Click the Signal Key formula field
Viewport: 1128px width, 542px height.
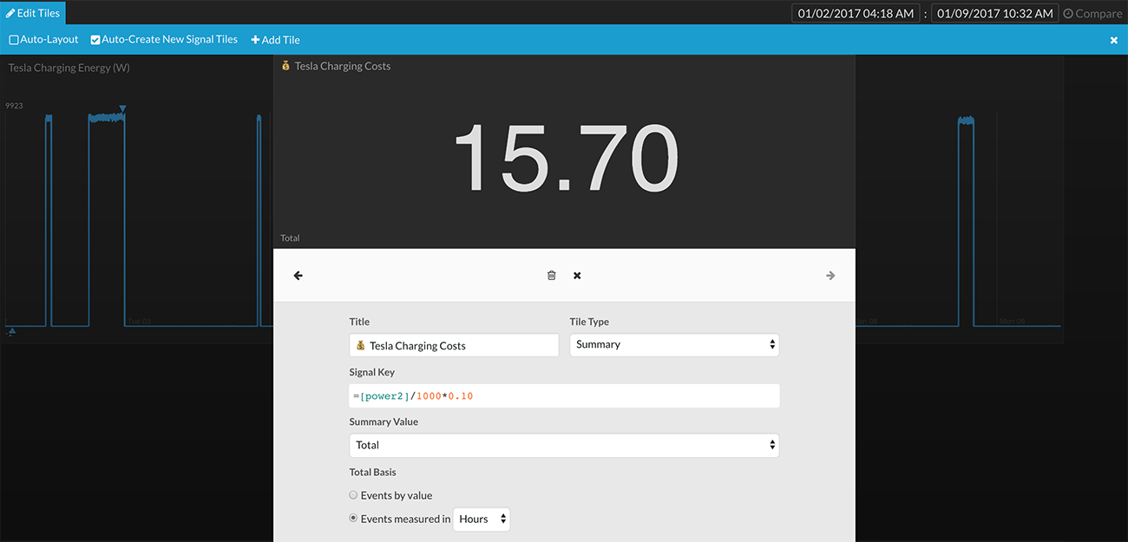point(564,396)
